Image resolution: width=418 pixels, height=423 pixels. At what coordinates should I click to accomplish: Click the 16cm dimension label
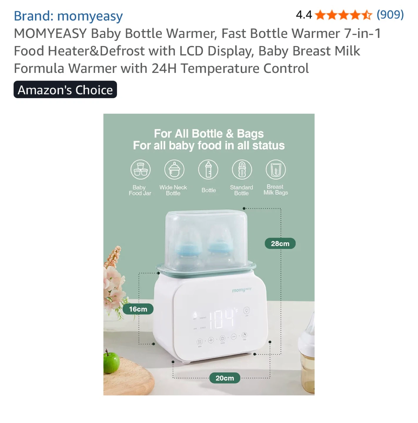(138, 309)
